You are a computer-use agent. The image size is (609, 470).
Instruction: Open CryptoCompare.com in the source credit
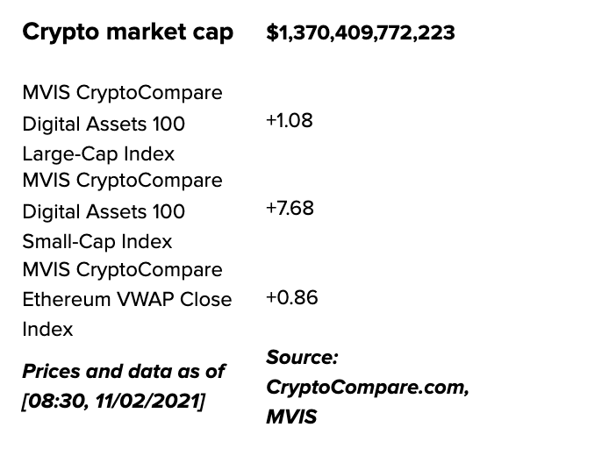tap(367, 387)
